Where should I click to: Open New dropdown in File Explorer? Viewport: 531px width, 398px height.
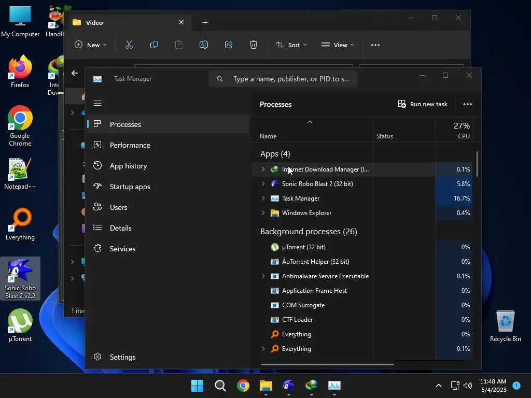[x=90, y=45]
